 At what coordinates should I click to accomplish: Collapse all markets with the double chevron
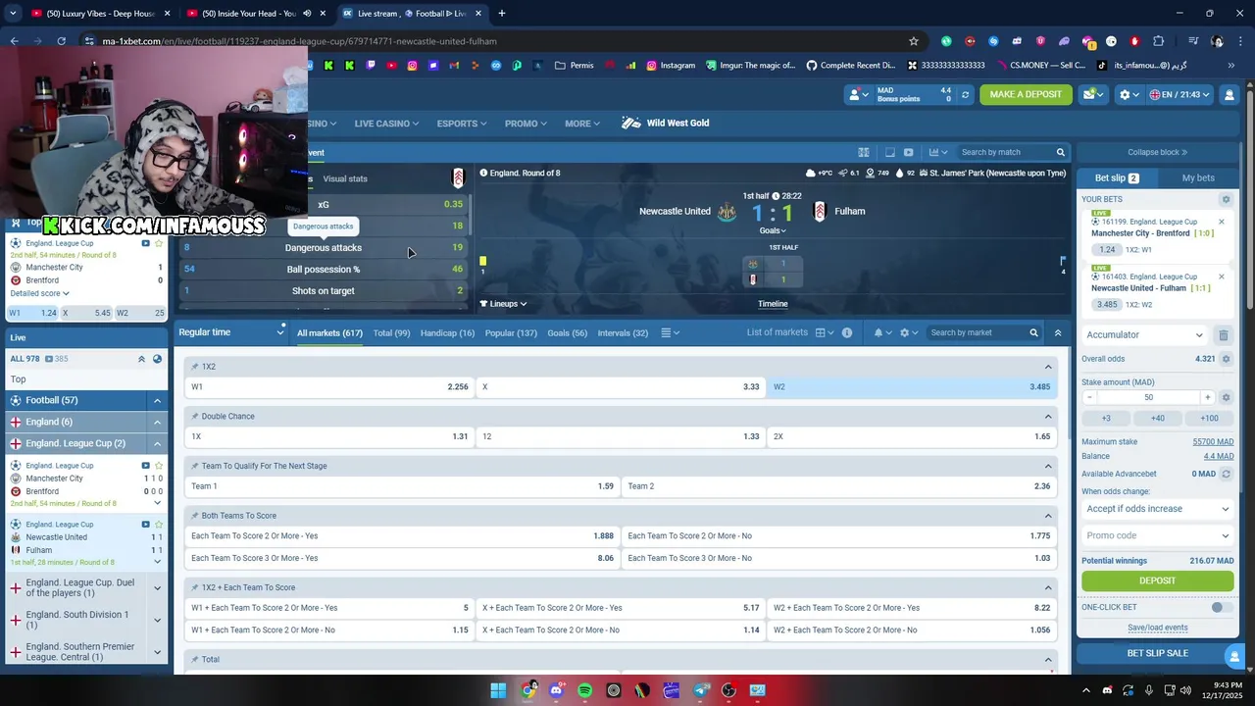[1058, 332]
